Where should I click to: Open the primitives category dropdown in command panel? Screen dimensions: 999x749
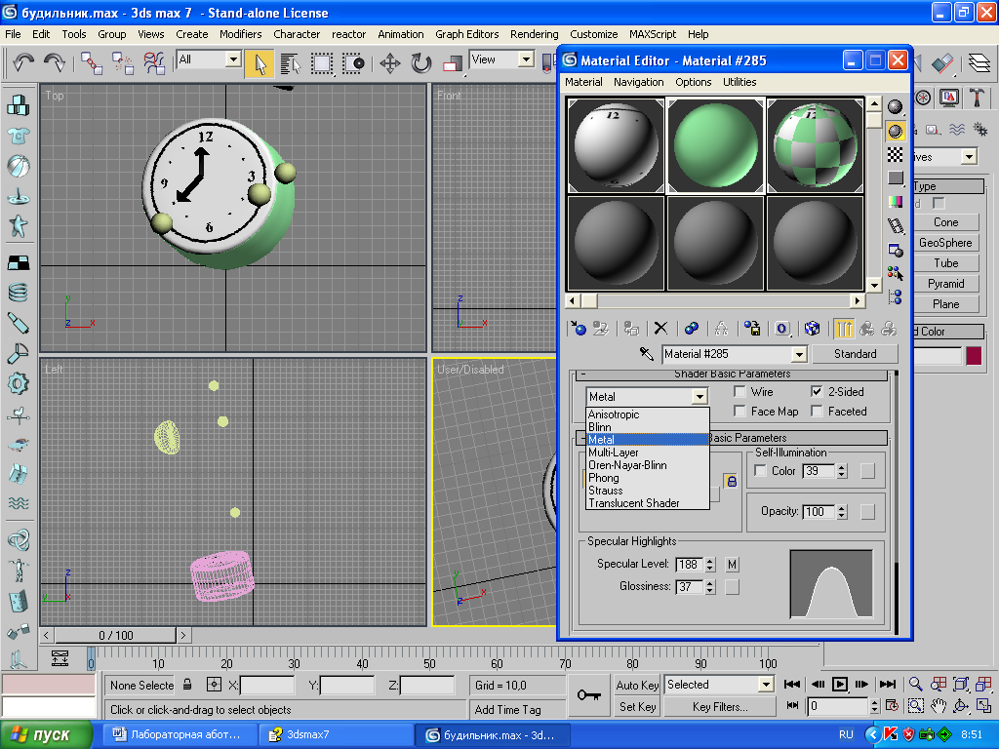pos(969,157)
